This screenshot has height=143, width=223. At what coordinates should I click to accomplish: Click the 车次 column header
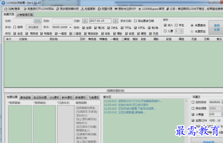9,39
